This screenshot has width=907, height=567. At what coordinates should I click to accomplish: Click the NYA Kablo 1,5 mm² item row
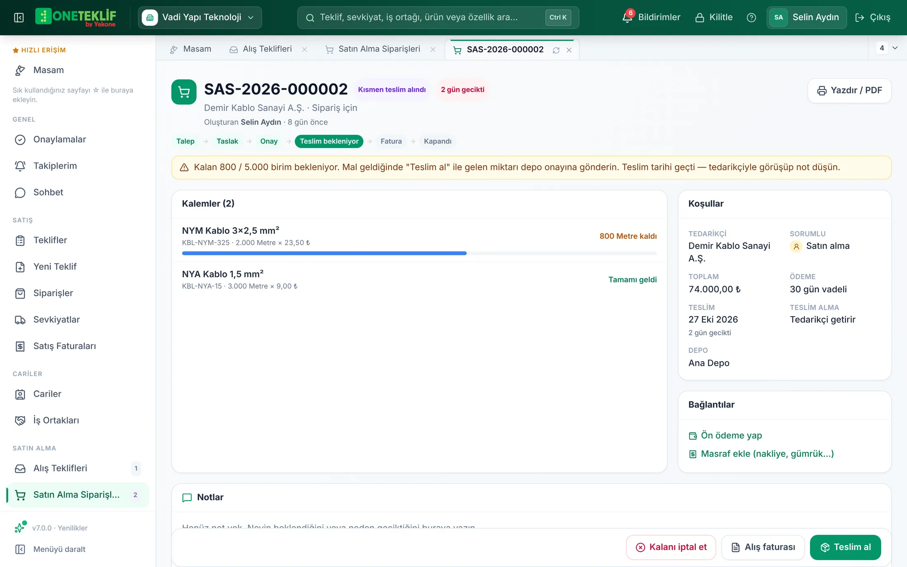tap(419, 280)
